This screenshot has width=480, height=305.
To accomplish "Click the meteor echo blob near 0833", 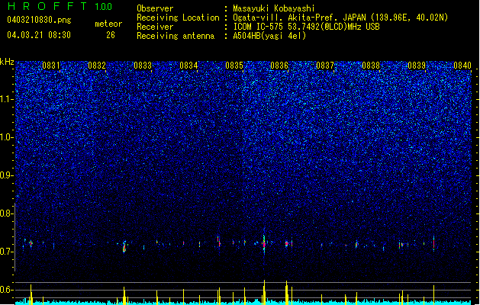I will [124, 246].
